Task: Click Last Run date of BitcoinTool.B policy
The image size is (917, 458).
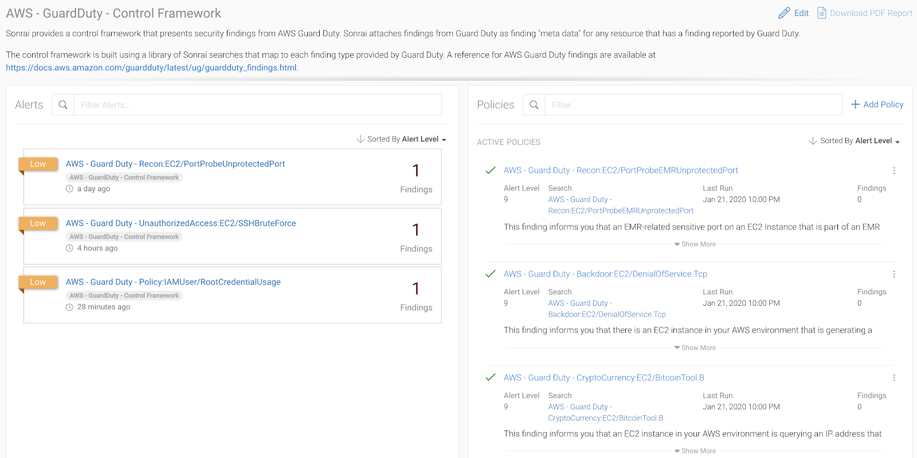Action: 741,406
